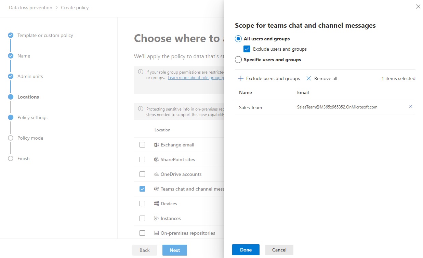
Task: Go to Data loss prevention breadcrumb
Action: (x=31, y=8)
